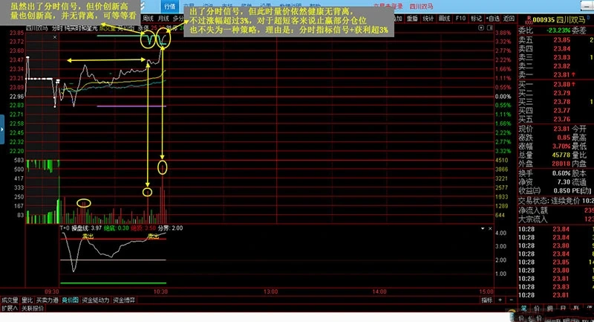Screen dimensions: 594x322
Task: Select the 笔 tick tab in the quote panel
Action: point(523,309)
